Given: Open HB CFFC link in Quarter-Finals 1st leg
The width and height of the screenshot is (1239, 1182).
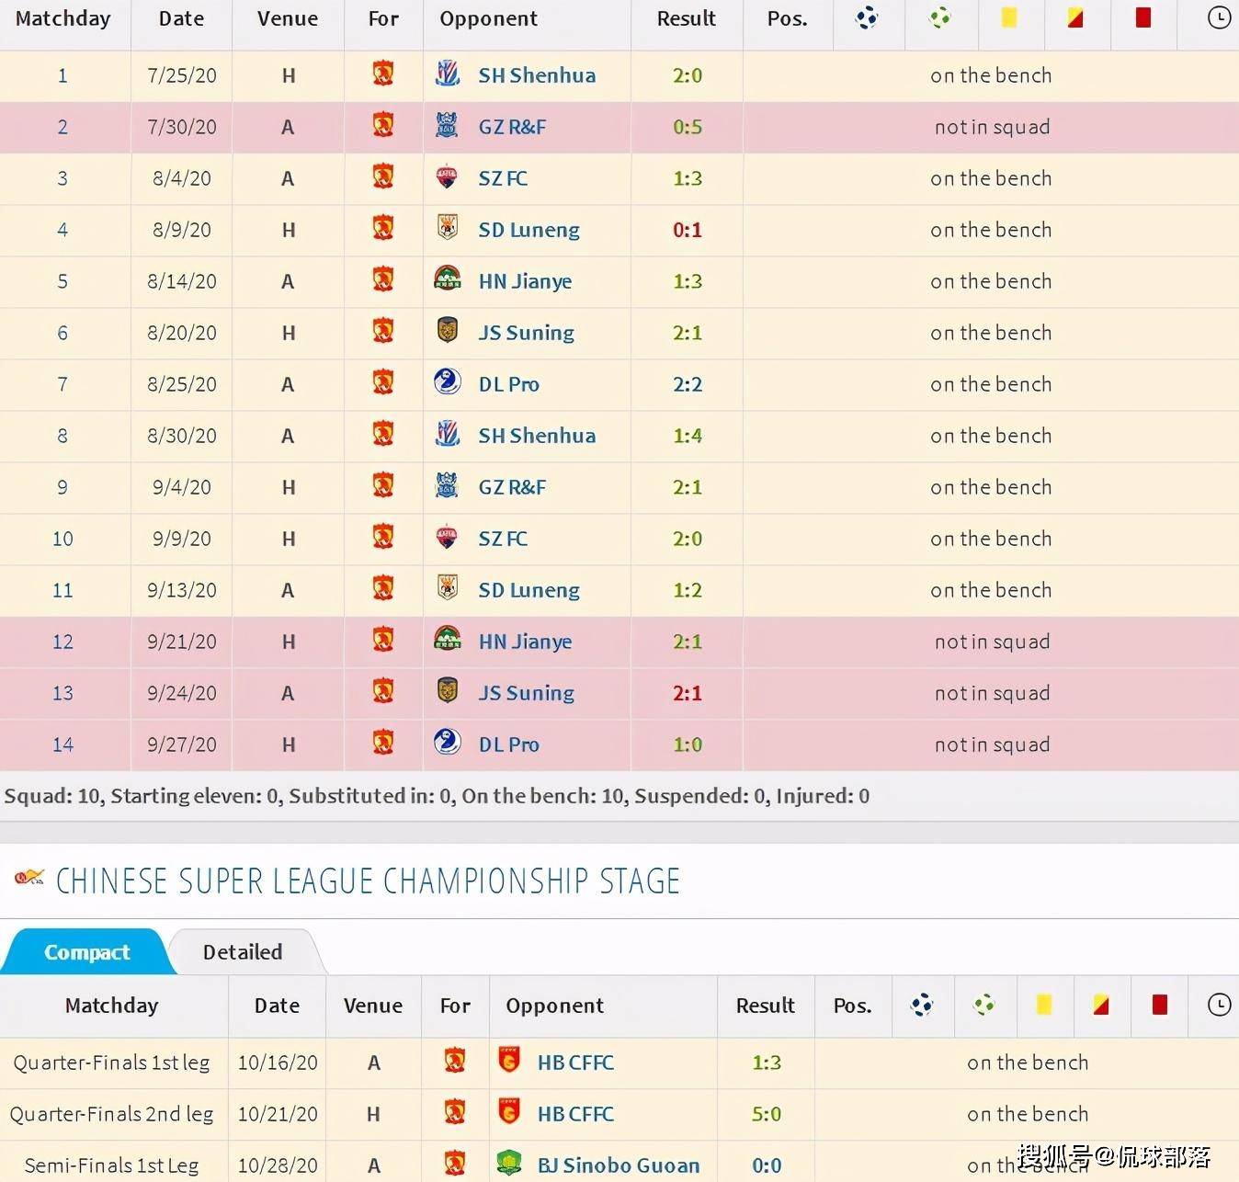Looking at the screenshot, I should point(575,1063).
